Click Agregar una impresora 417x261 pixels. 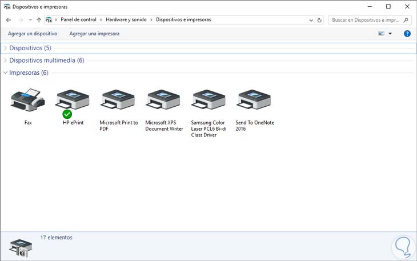tap(94, 34)
